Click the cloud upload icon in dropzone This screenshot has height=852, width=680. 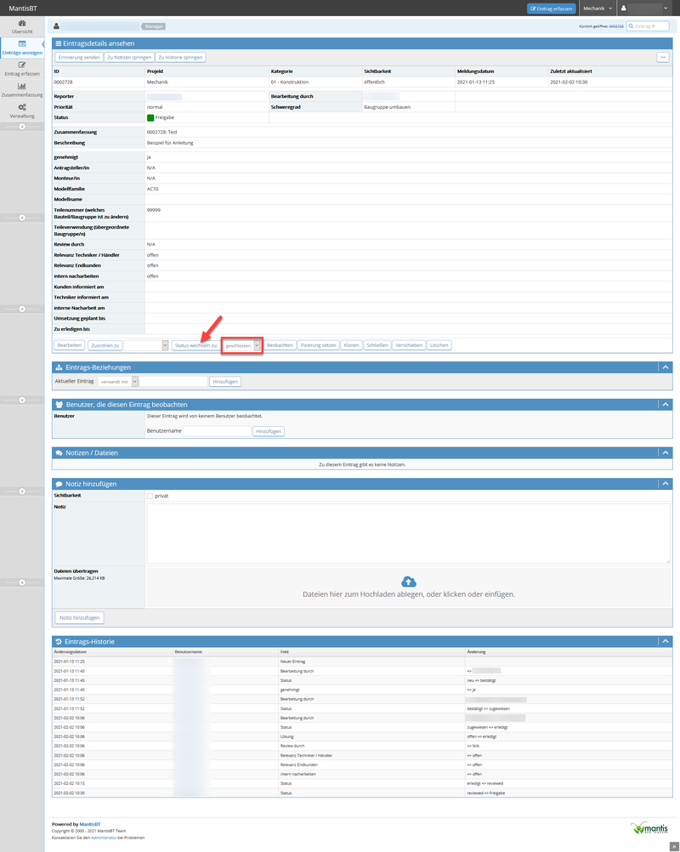tap(408, 581)
